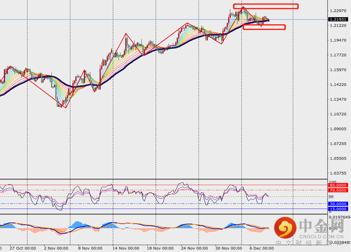Click the 1.19470 price axis label

338,40
